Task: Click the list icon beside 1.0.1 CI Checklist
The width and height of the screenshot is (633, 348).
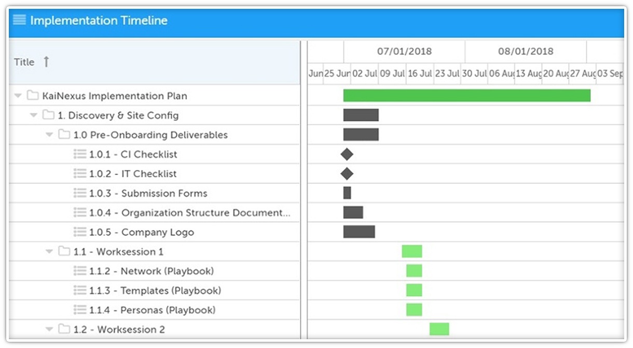Action: tap(80, 154)
